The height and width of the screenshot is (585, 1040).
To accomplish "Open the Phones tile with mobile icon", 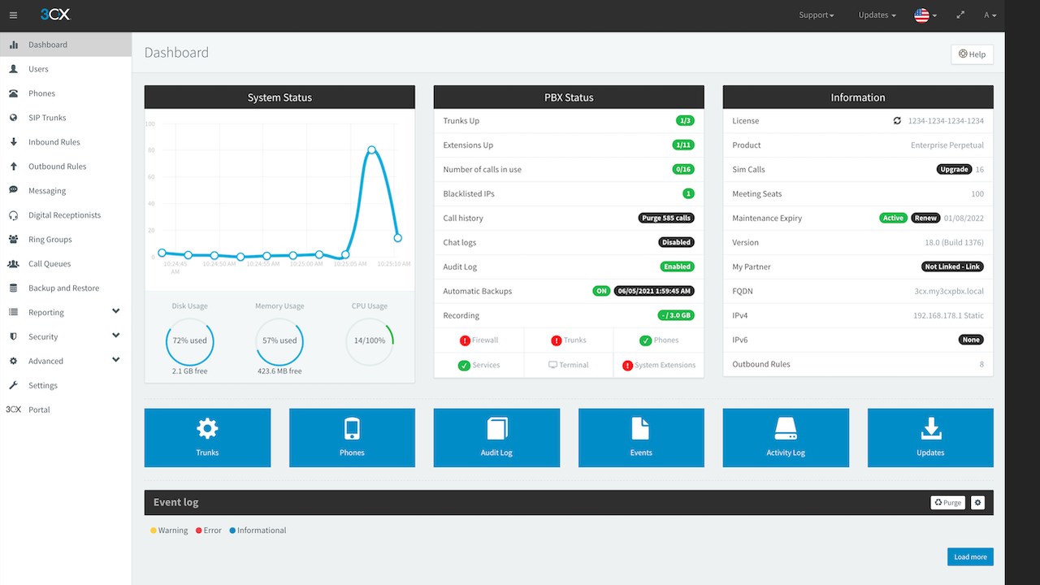I will [352, 438].
